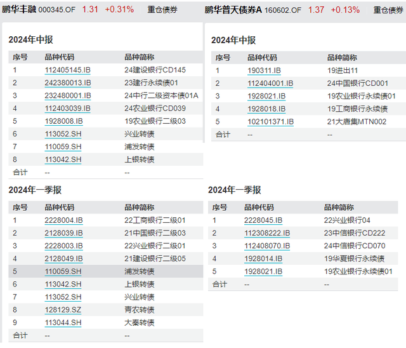This screenshot has height=348, width=406.
Task: Select bond name 21建设银行二级05
Action: (155, 258)
